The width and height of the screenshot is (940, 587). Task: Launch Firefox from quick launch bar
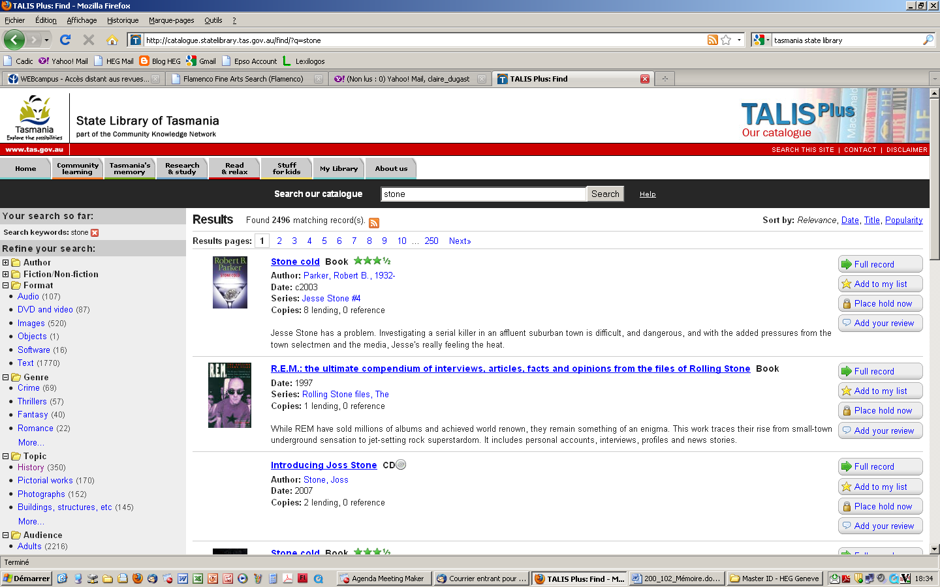point(137,579)
